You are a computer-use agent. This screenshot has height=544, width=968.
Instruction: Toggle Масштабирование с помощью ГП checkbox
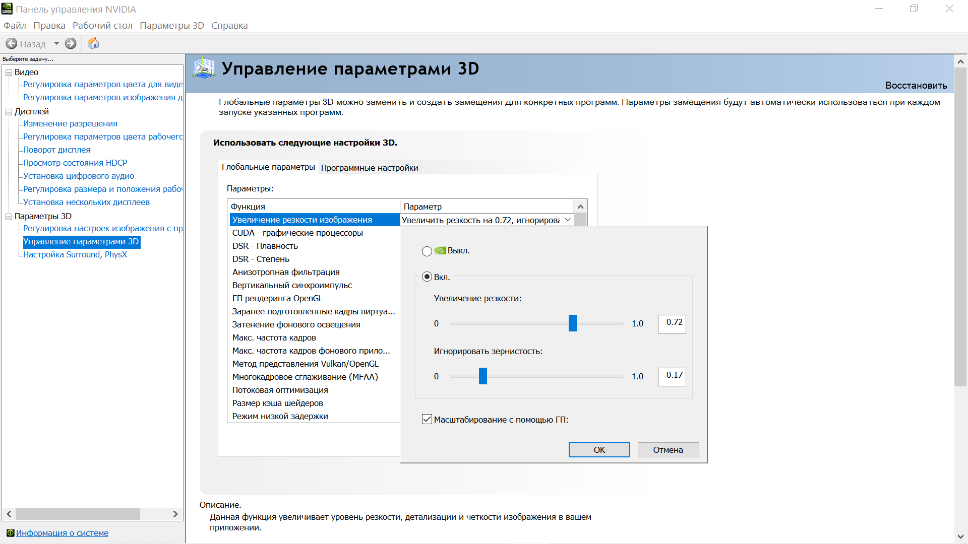click(427, 419)
